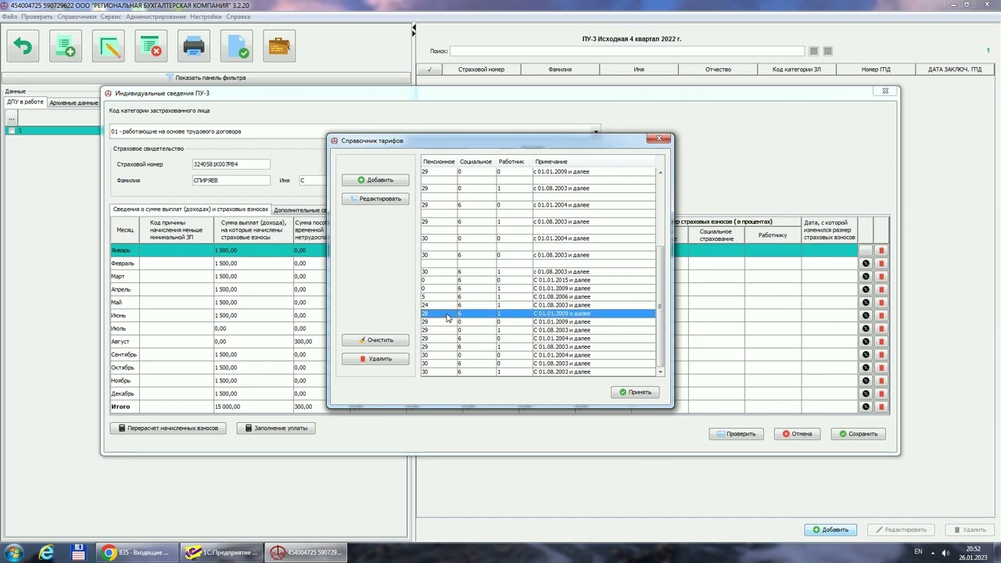The image size is (1001, 563).
Task: Click the Август month cell
Action: click(x=124, y=342)
